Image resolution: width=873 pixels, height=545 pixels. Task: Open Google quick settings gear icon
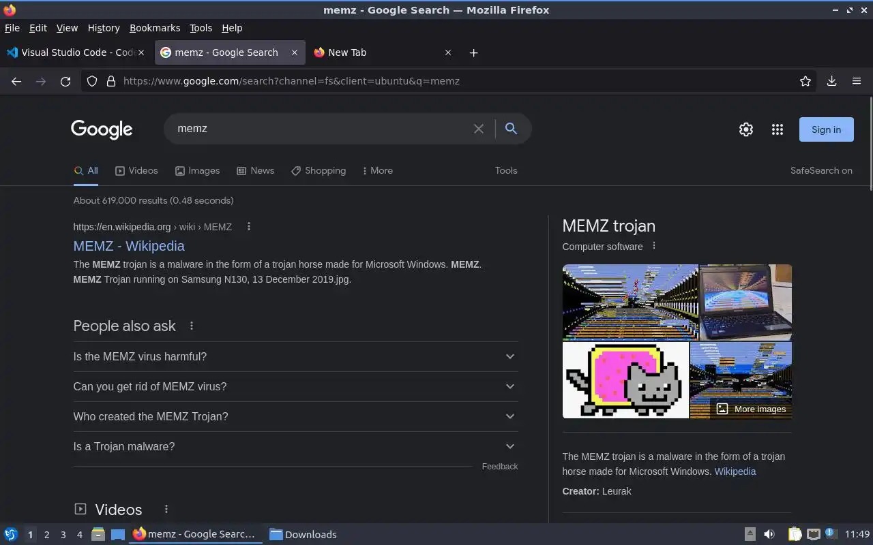[746, 129]
